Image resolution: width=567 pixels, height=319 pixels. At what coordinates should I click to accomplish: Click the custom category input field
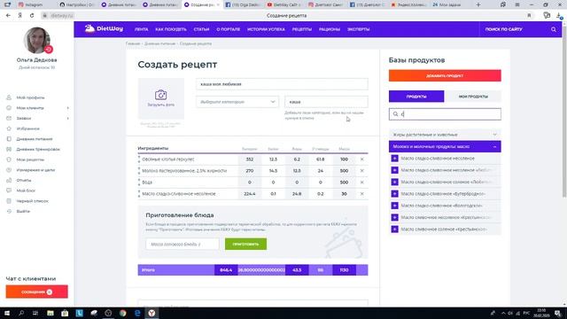[x=326, y=102]
